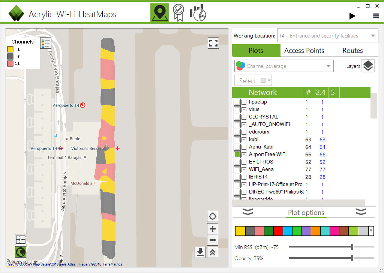Collapse plot options with left chevron

coord(247,212)
